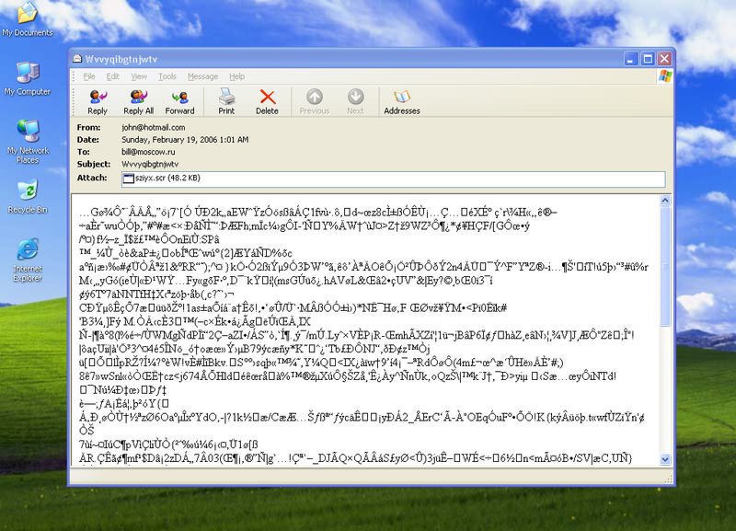Screen dimensions: 736x531
Task: Open the Help menu
Action: coord(237,76)
